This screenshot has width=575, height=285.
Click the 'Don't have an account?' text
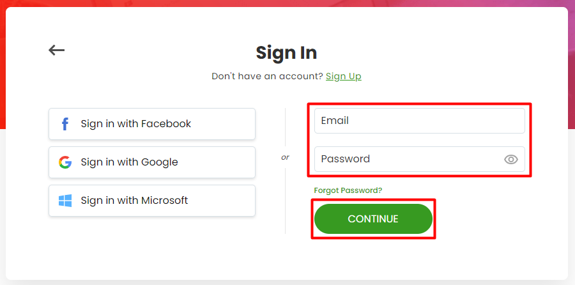coord(267,76)
